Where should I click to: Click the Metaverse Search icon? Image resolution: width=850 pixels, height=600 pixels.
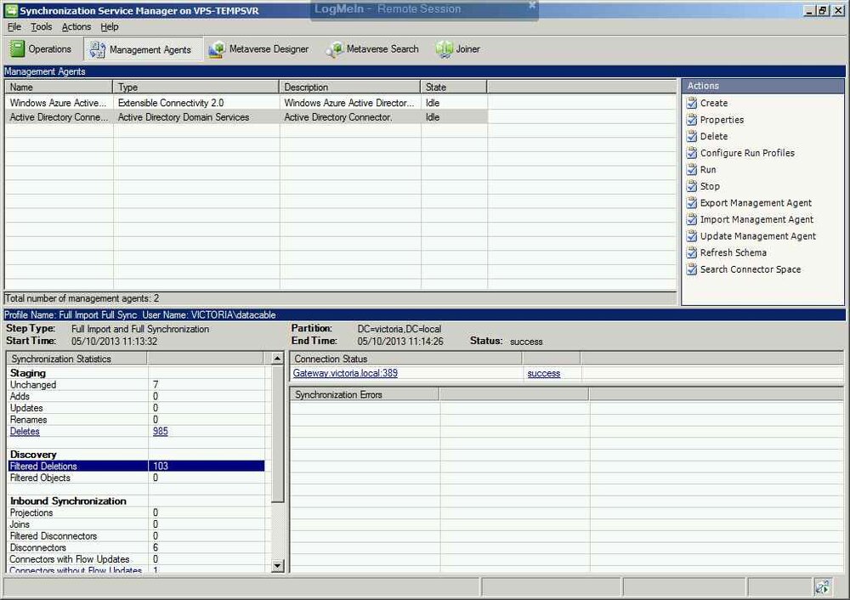334,49
